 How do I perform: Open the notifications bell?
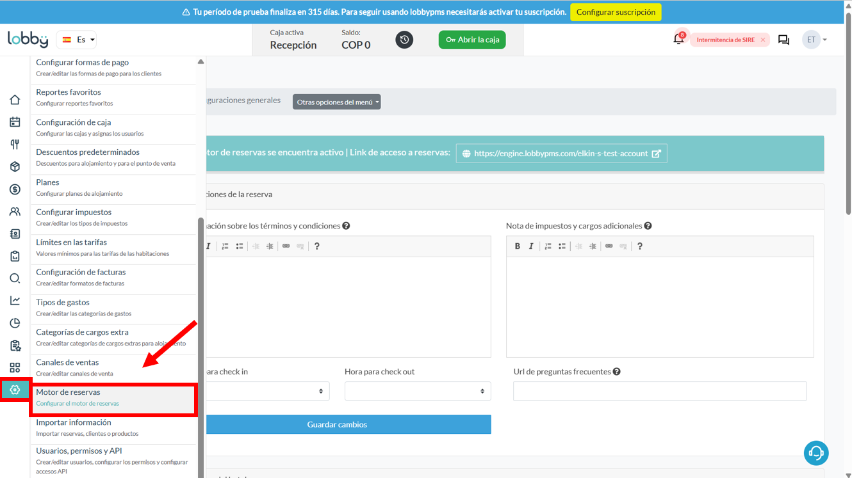click(678, 40)
